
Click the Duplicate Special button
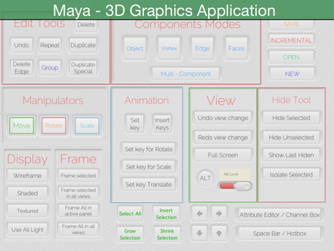[x=83, y=68]
